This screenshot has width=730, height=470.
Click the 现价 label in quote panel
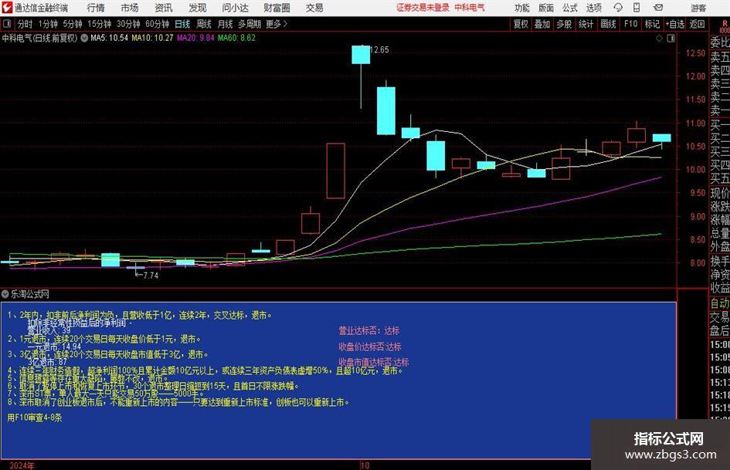pos(720,193)
